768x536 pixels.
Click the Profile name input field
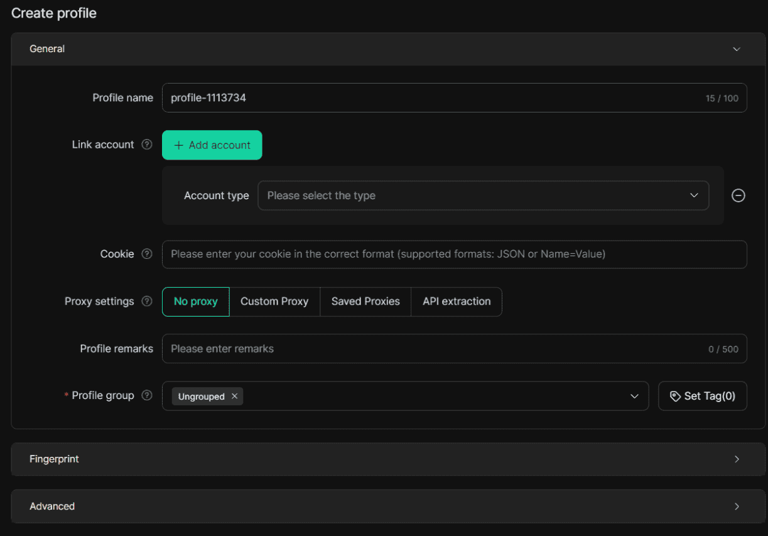pos(455,98)
